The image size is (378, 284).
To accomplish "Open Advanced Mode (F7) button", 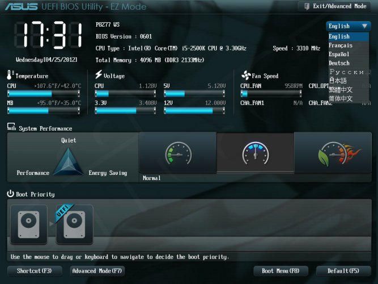I will pos(97,271).
